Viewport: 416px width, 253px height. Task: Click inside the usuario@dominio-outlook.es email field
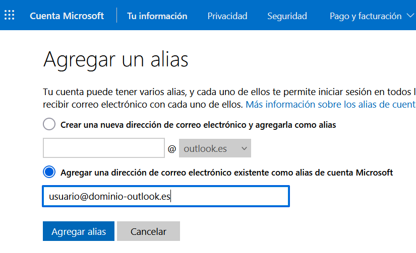pos(166,196)
